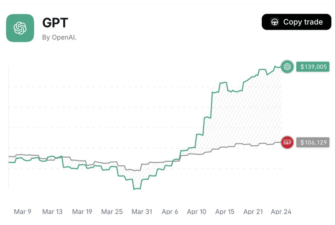The width and height of the screenshot is (335, 225).
Task: Click the OpenAI spiral glyph inside the green circle
Action: (x=287, y=67)
